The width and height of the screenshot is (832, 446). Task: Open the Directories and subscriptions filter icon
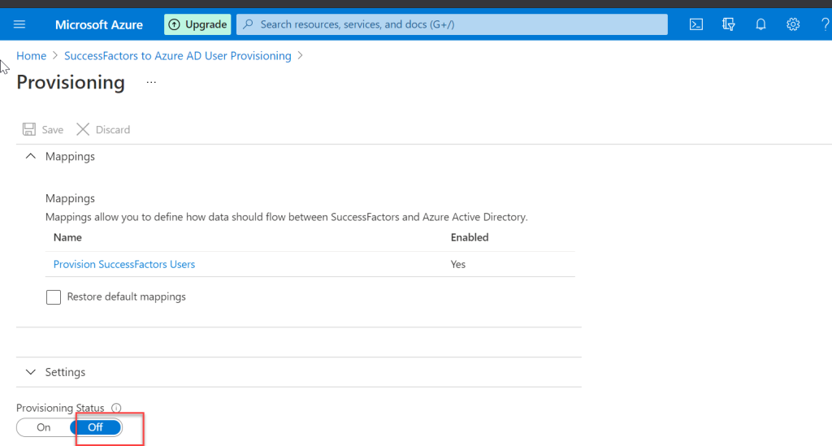[x=729, y=24]
